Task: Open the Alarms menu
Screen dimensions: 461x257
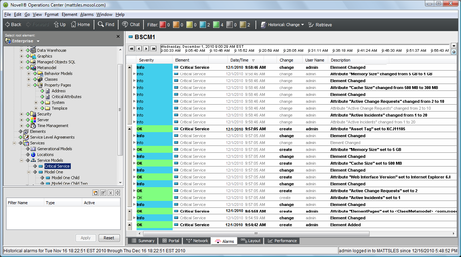Action: (x=87, y=14)
